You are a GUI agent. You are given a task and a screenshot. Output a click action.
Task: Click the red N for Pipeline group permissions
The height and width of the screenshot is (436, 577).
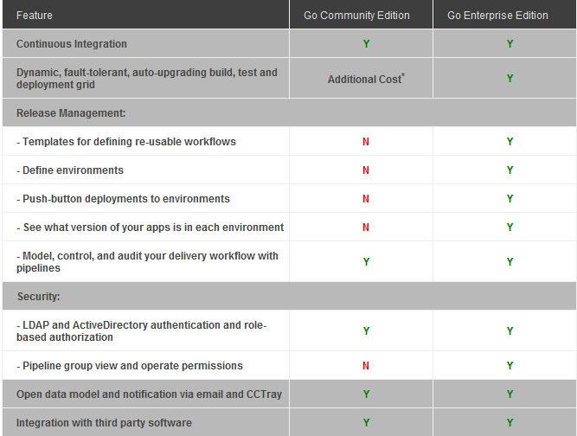tap(366, 366)
